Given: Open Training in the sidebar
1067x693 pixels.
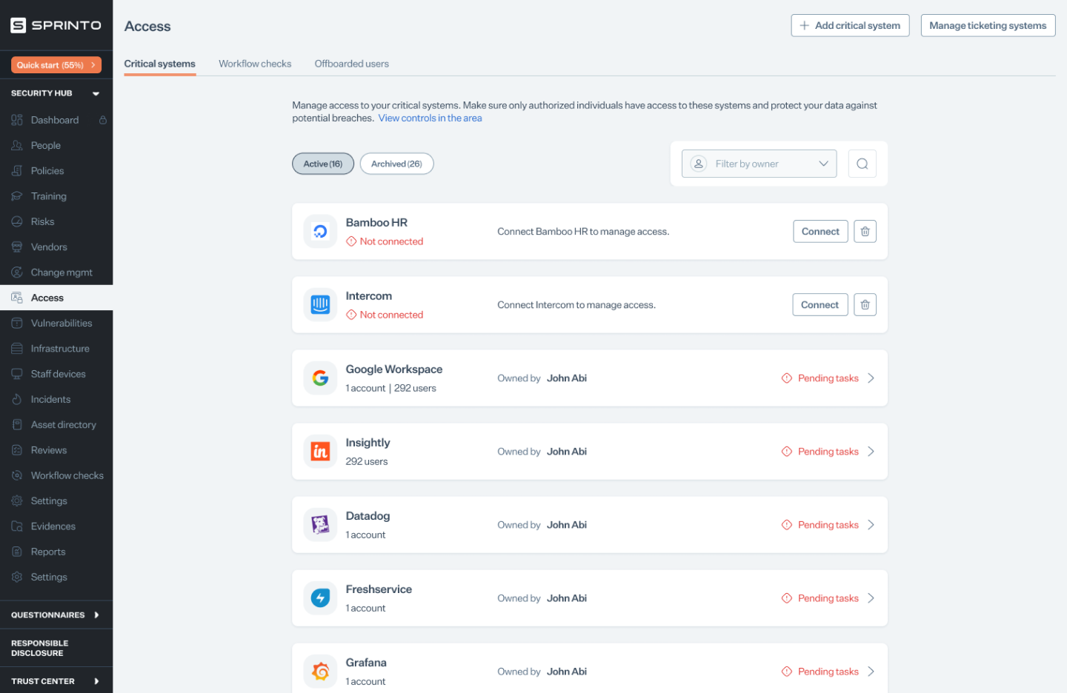Looking at the screenshot, I should click(49, 196).
